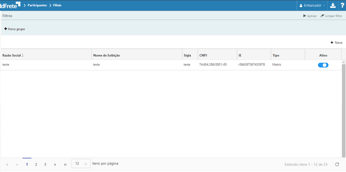Click the download icon in header
The height and width of the screenshot is (172, 346).
click(333, 6)
